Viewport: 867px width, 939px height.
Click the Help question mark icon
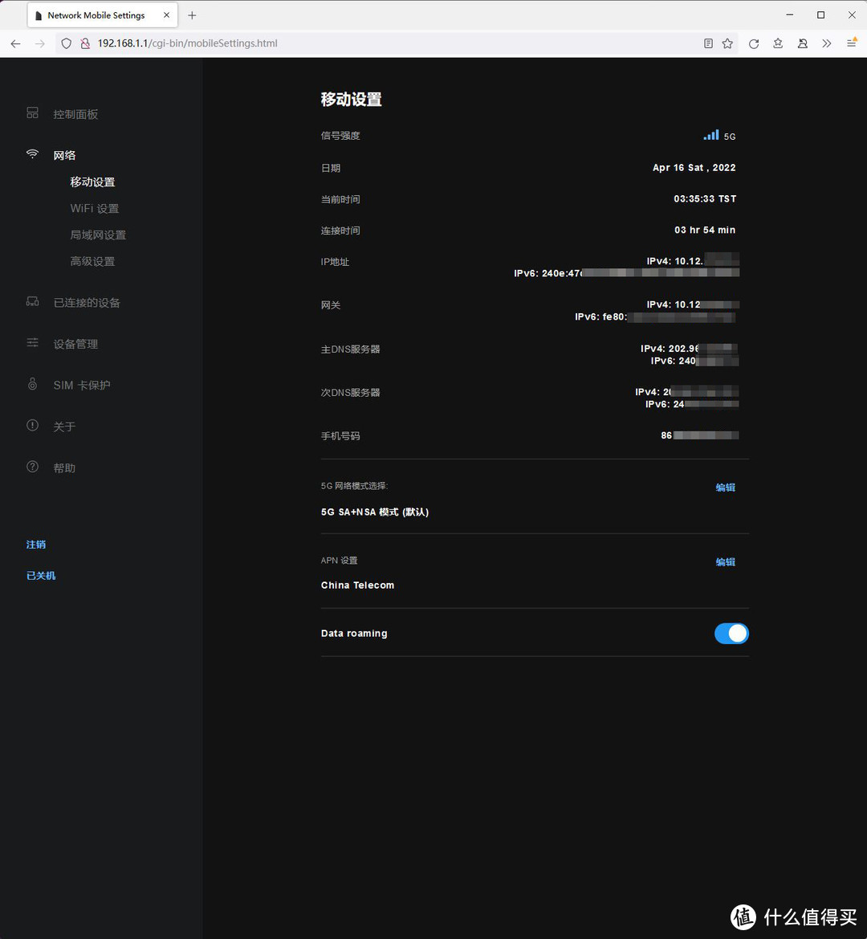pyautogui.click(x=32, y=467)
